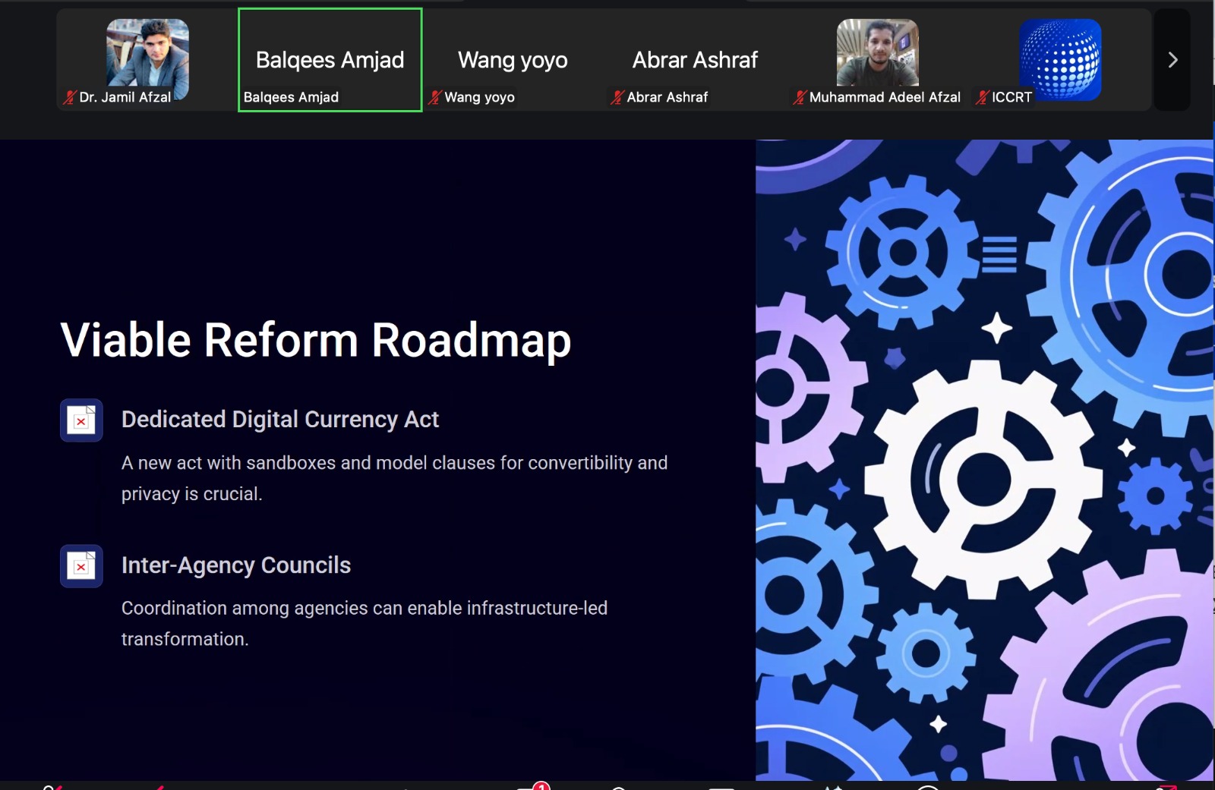Viewport: 1215px width, 790px height.
Task: Click Muhammad Adeel Afzal's muted microphone icon
Action: pyautogui.click(x=800, y=97)
